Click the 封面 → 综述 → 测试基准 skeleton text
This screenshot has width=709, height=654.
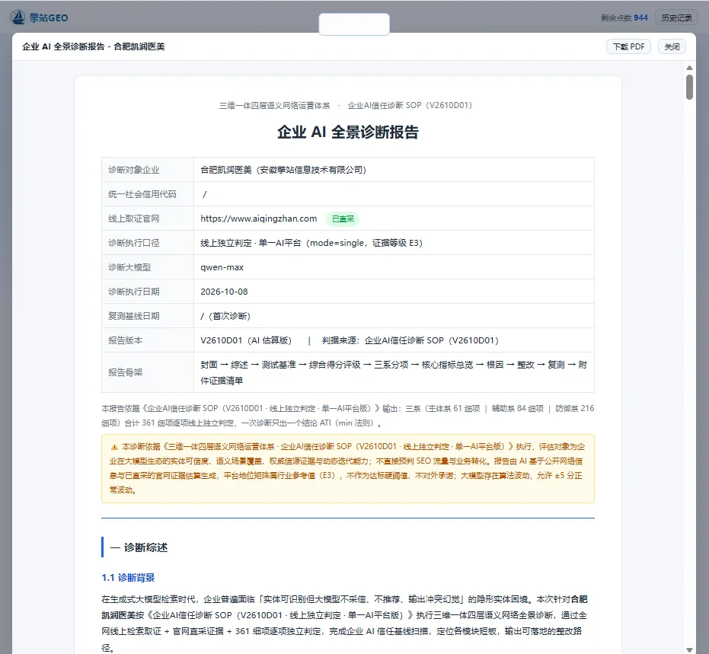point(394,372)
